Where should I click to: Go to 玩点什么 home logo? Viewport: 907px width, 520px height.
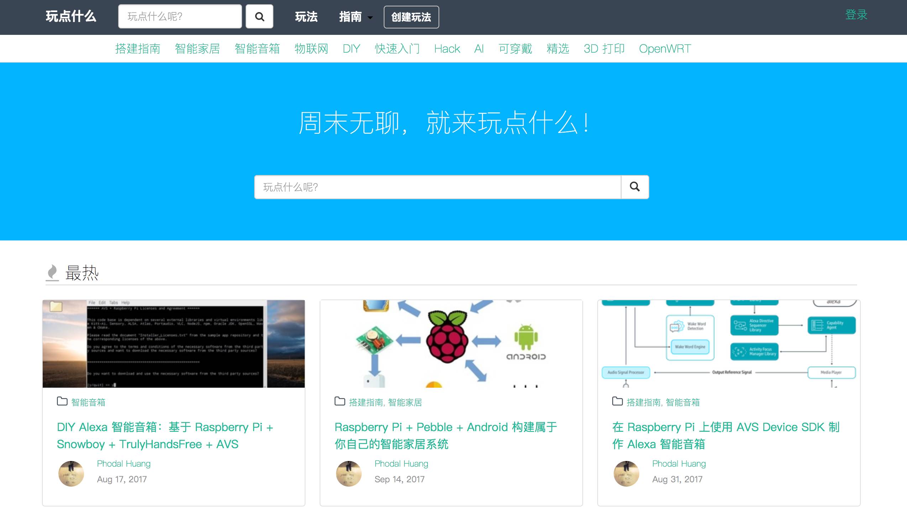tap(71, 16)
